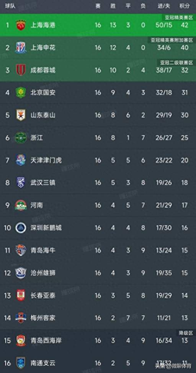
Task: Click the Cangzhou Mighty Lions (沧州雄狮) badge
Action: 21,273
